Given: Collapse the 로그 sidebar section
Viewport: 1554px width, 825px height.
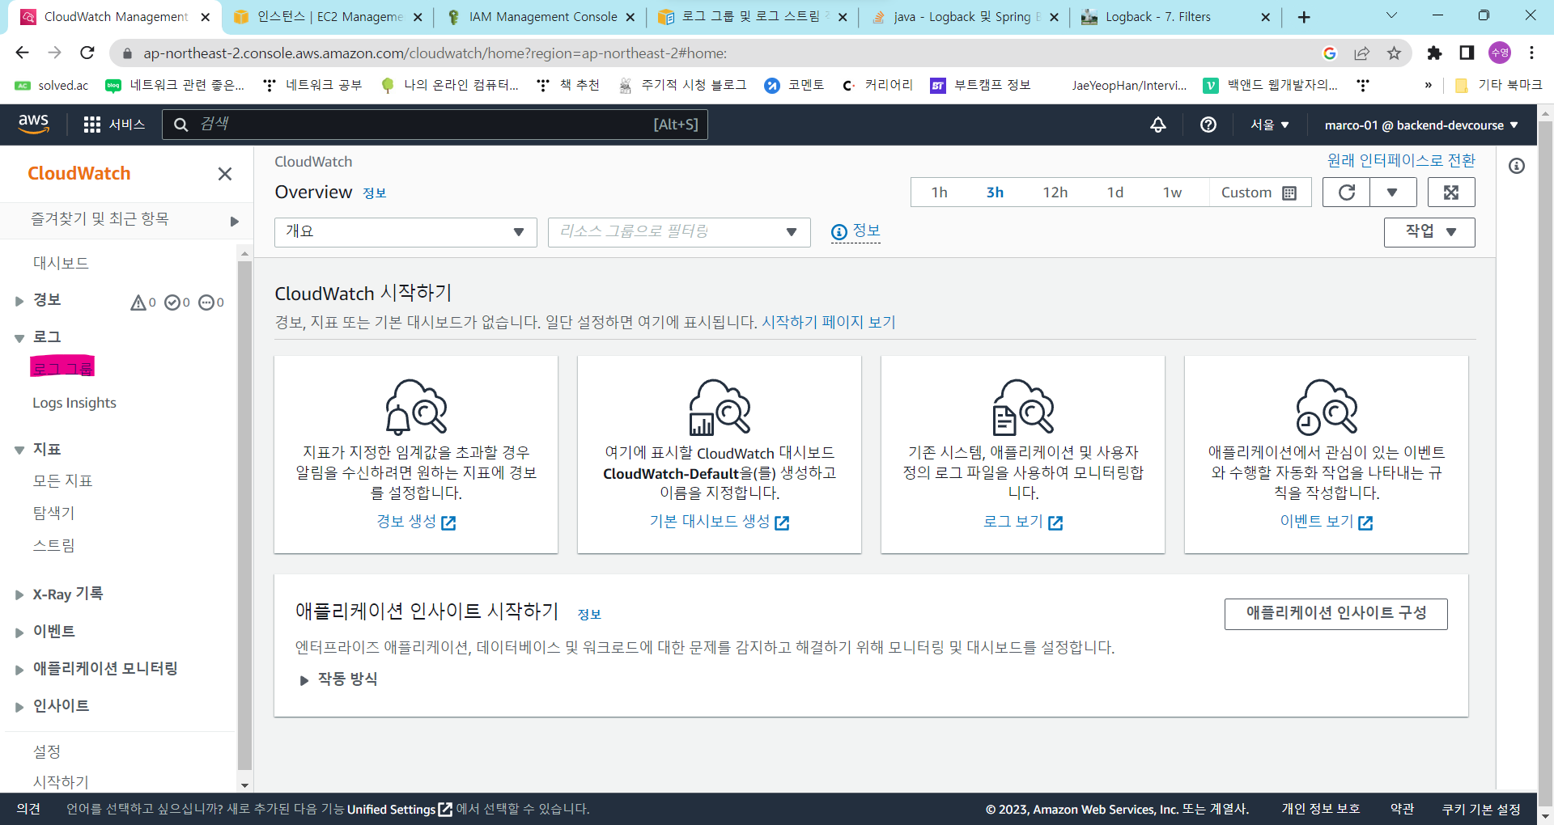Looking at the screenshot, I should click(19, 338).
